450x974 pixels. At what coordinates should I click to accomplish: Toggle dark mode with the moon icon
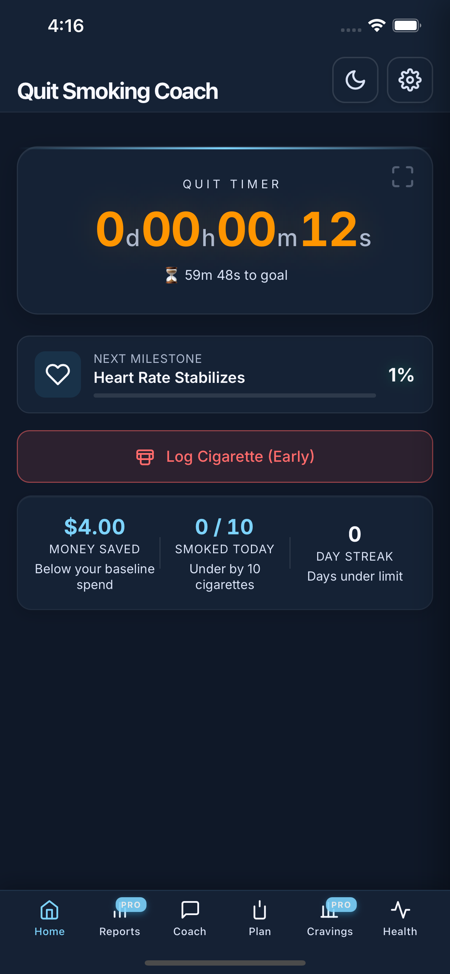[355, 80]
